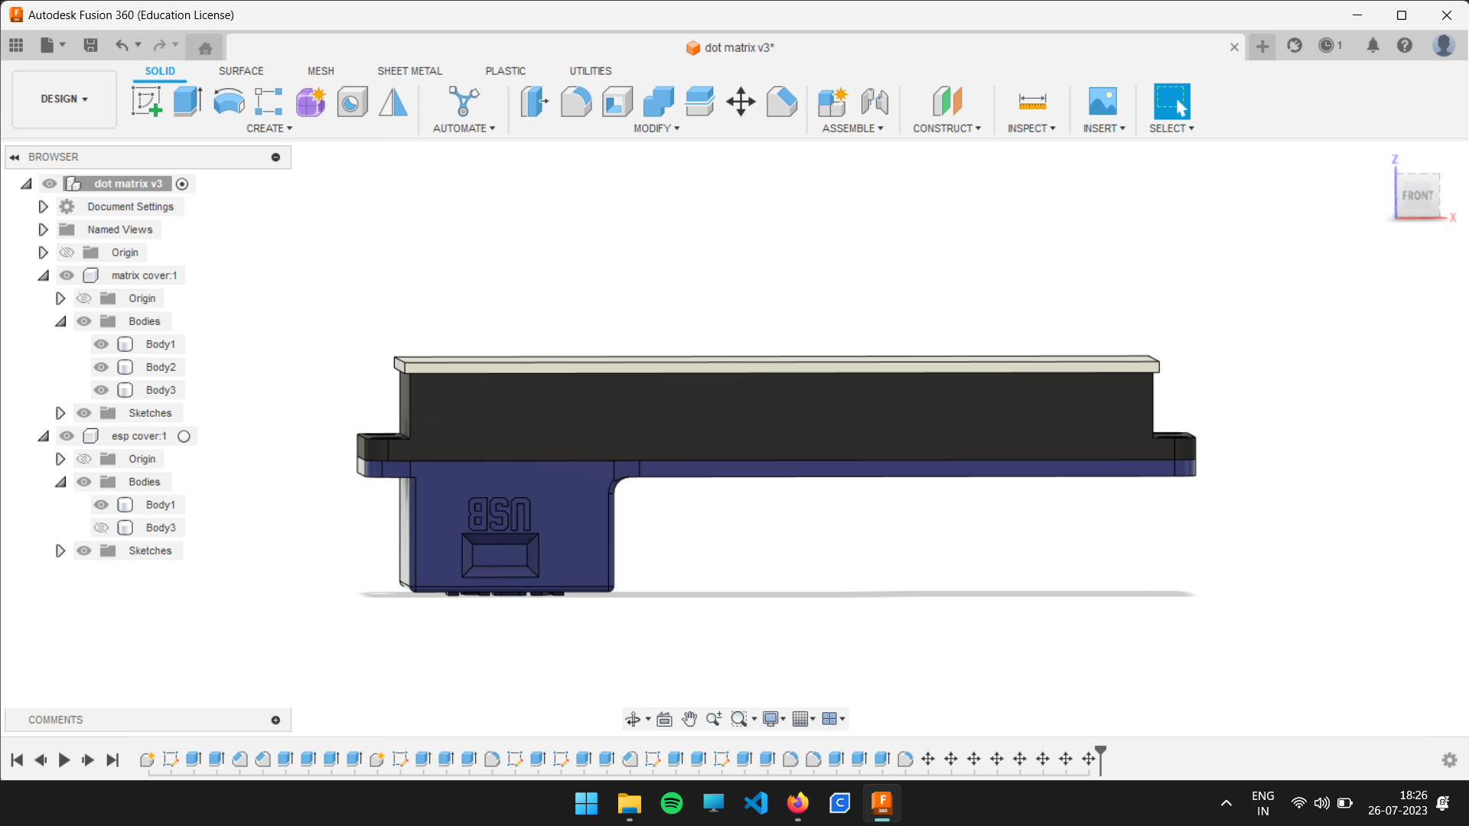Image resolution: width=1469 pixels, height=826 pixels.
Task: Show hidden Body3 of esp cover
Action: 100,528
